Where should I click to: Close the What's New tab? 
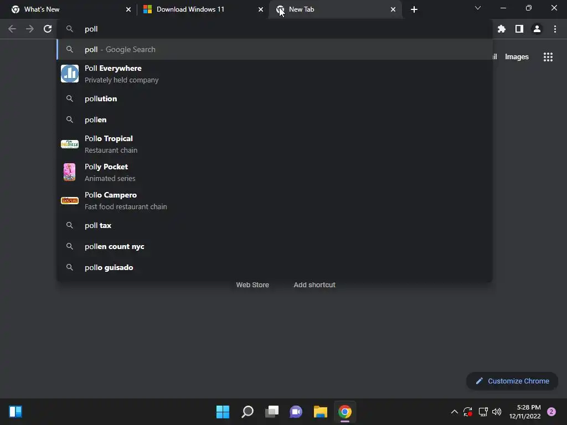coord(128,9)
